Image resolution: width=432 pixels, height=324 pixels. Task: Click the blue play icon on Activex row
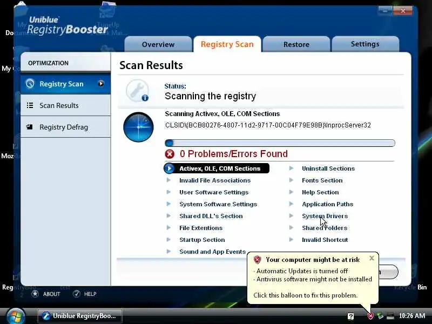(169, 168)
